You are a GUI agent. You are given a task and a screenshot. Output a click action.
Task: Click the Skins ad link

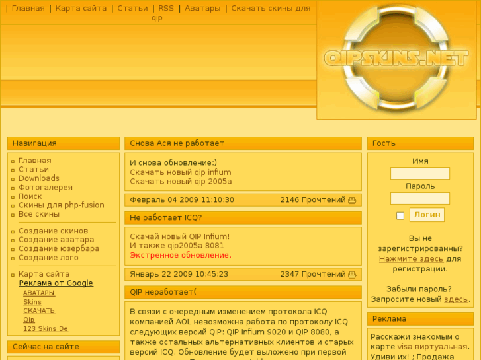pos(32,302)
